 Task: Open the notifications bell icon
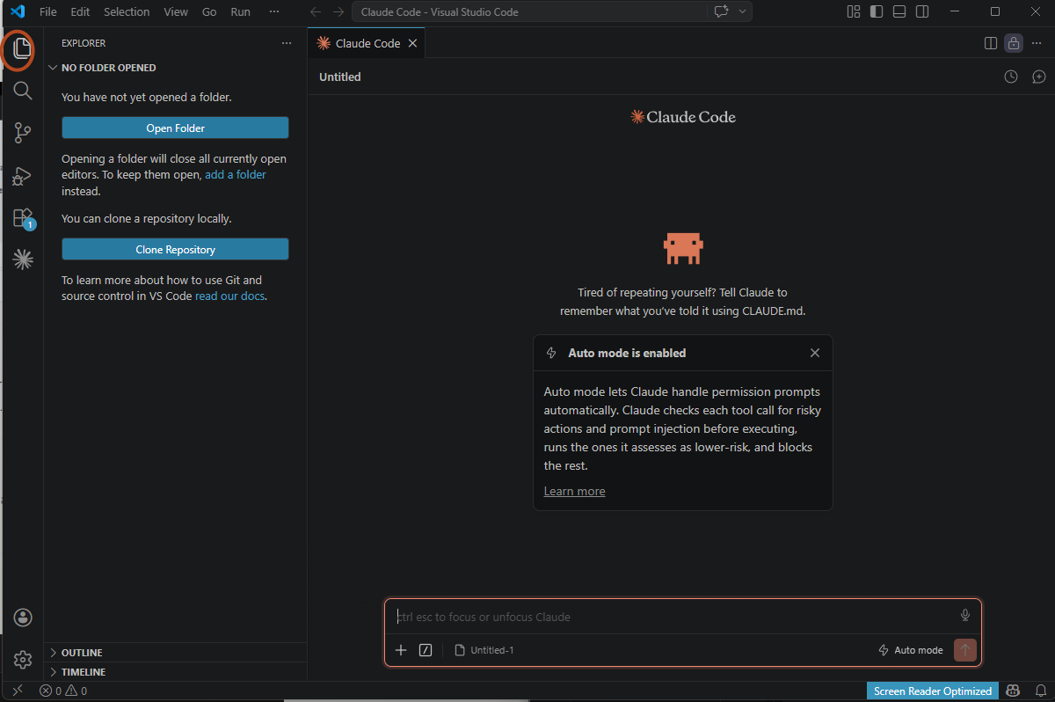(x=1039, y=691)
